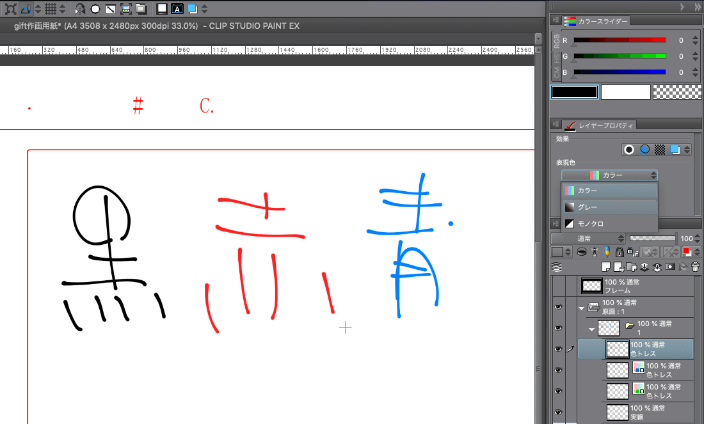Delete the selected layer using the trash icon
The height and width of the screenshot is (424, 704).
pyautogui.click(x=695, y=266)
